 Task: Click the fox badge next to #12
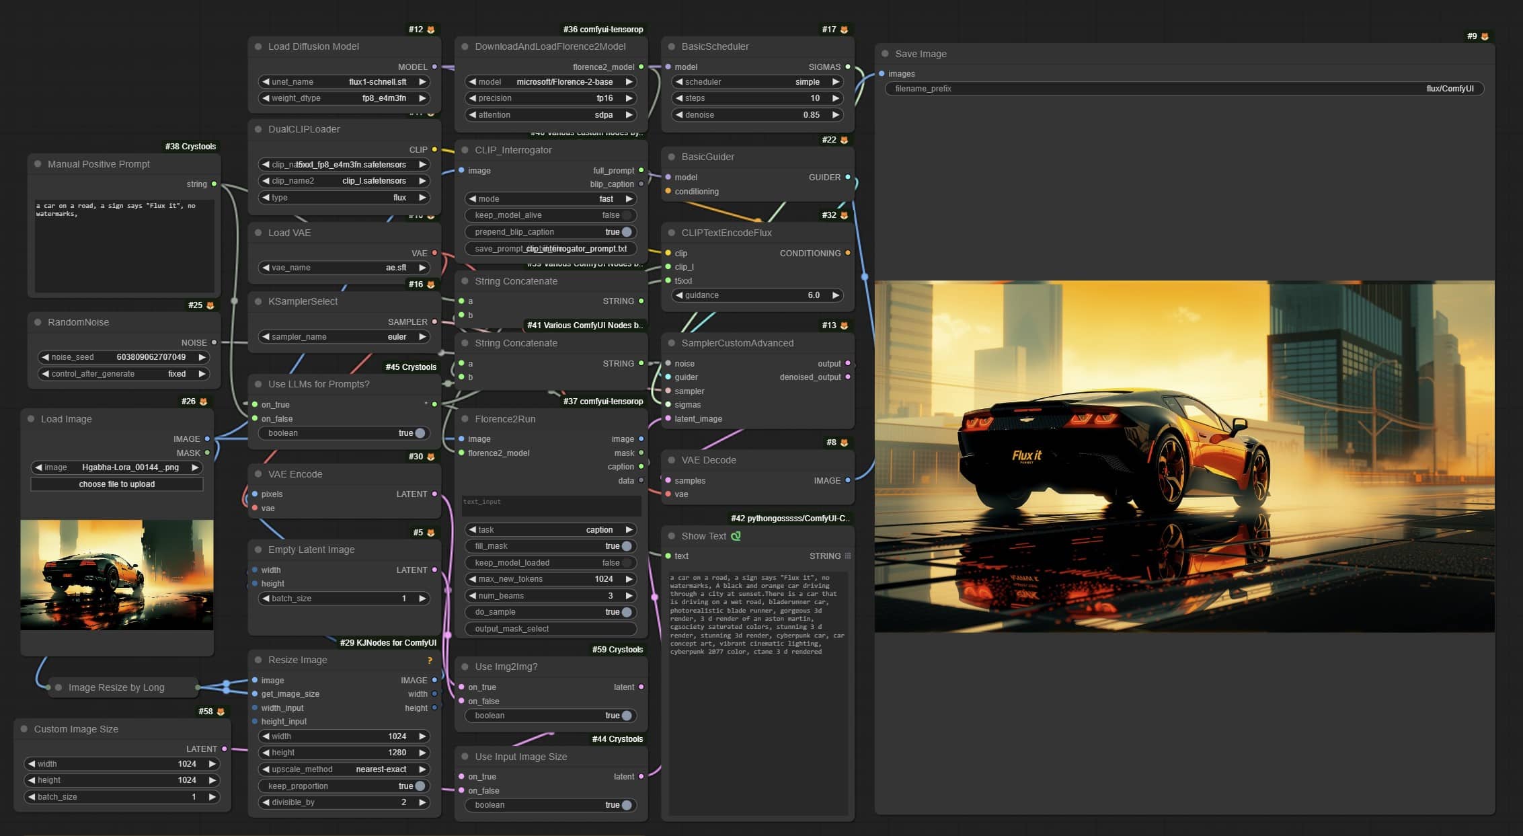[x=431, y=30]
